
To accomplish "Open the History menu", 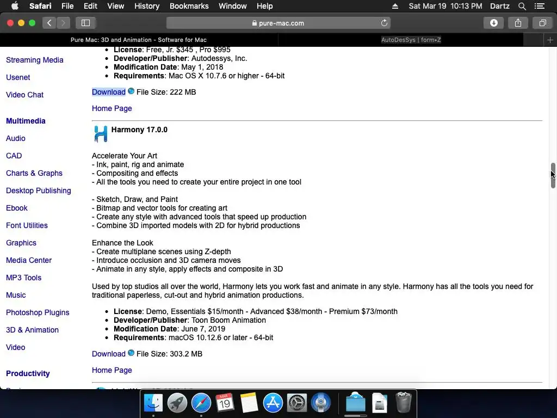I will [147, 6].
